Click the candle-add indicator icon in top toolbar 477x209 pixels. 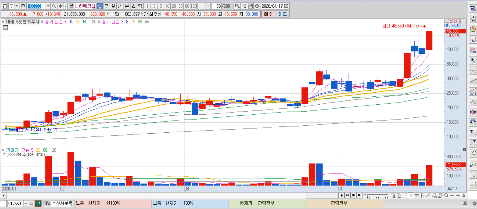coord(237,6)
